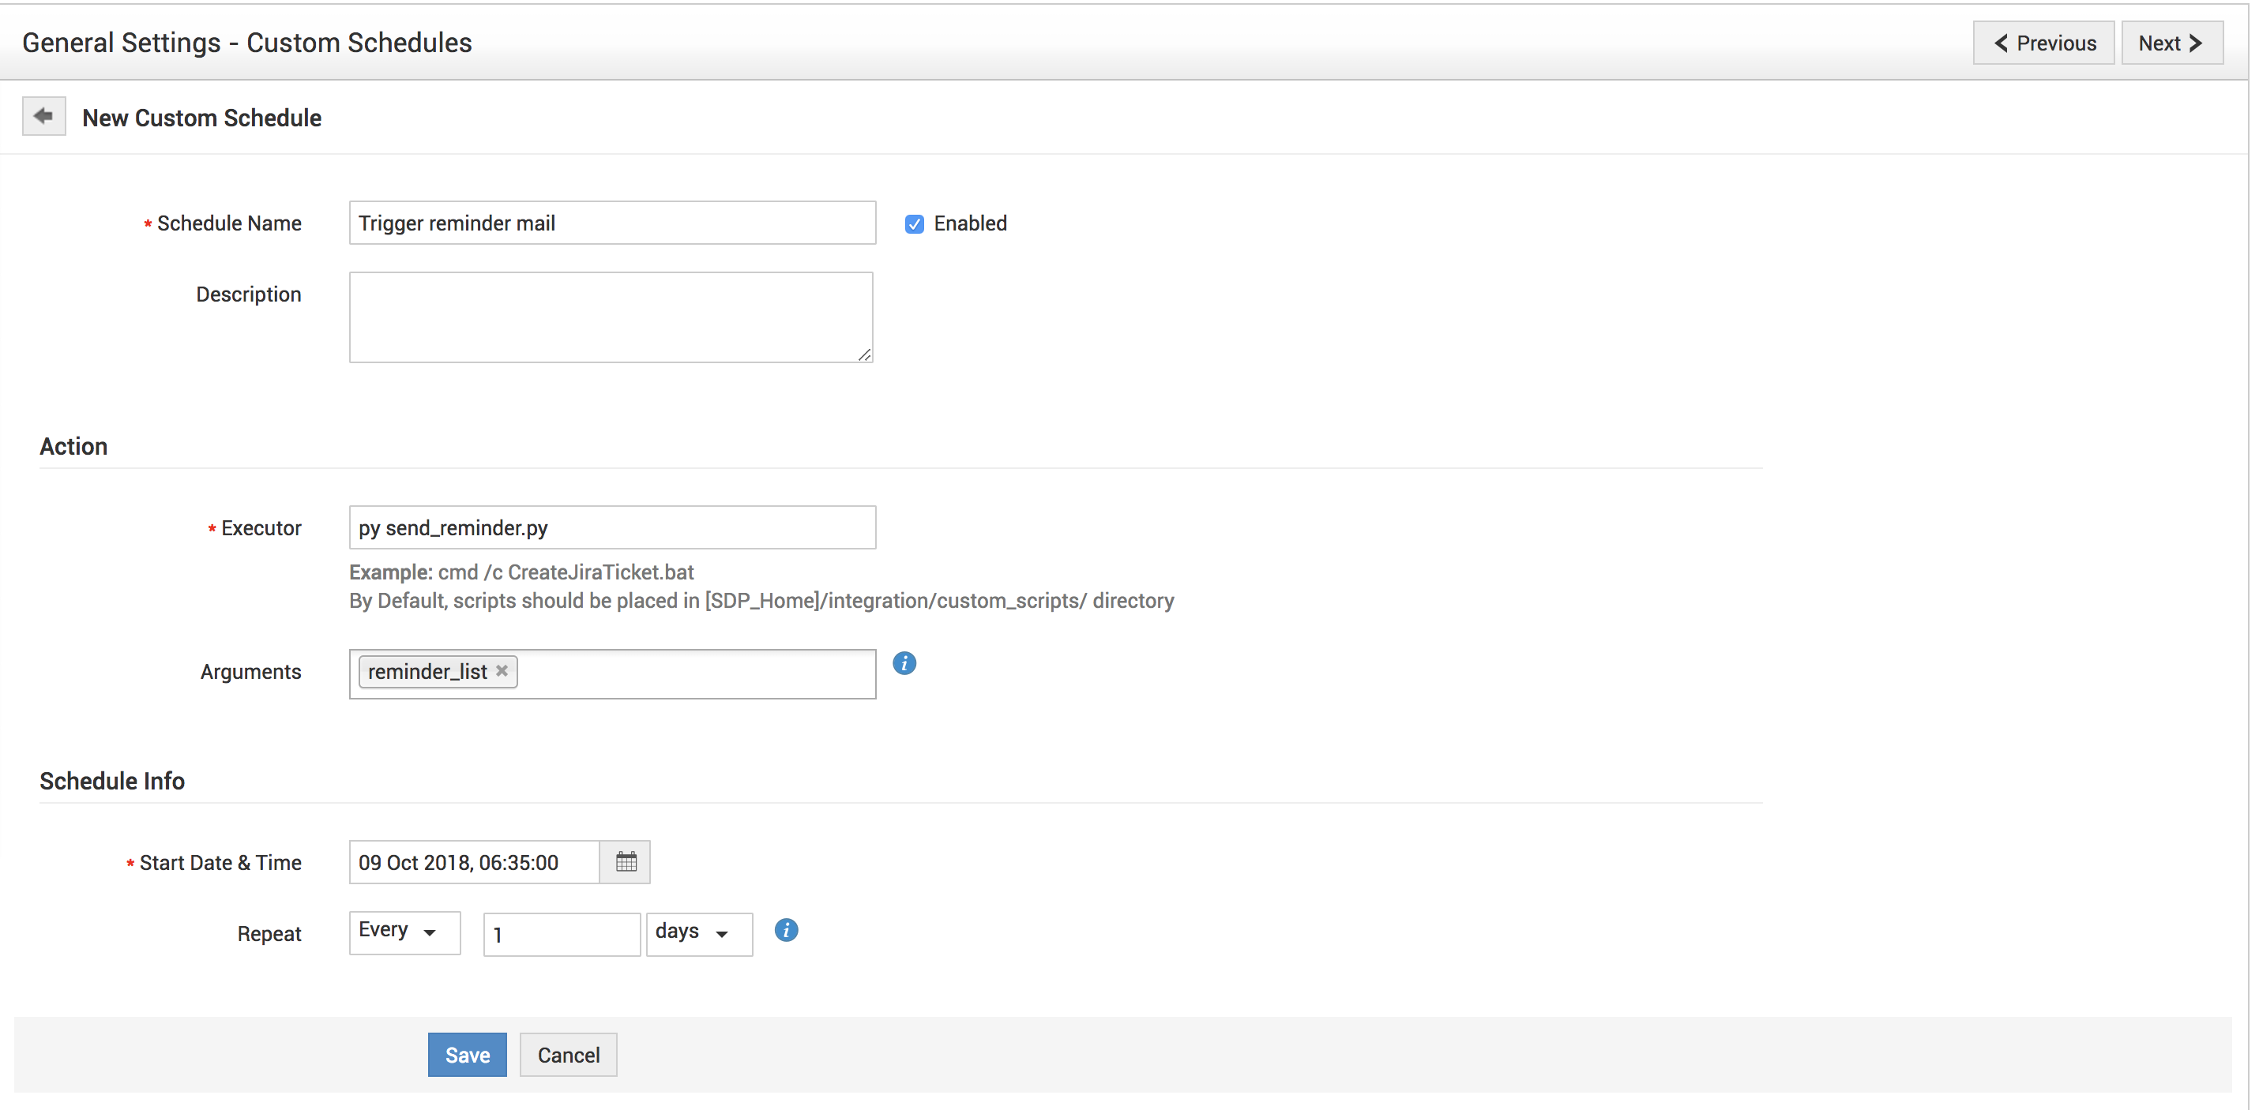
Task: Click the back arrow icon
Action: click(43, 117)
